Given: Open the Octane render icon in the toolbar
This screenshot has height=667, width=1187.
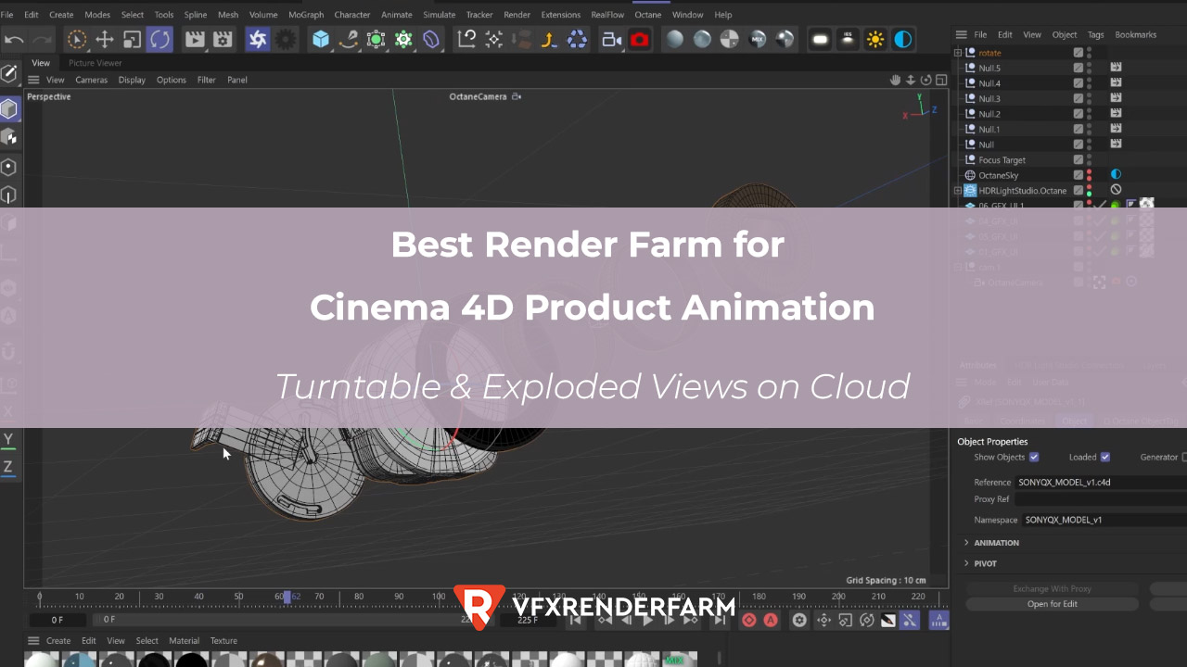Looking at the screenshot, I should tap(640, 39).
